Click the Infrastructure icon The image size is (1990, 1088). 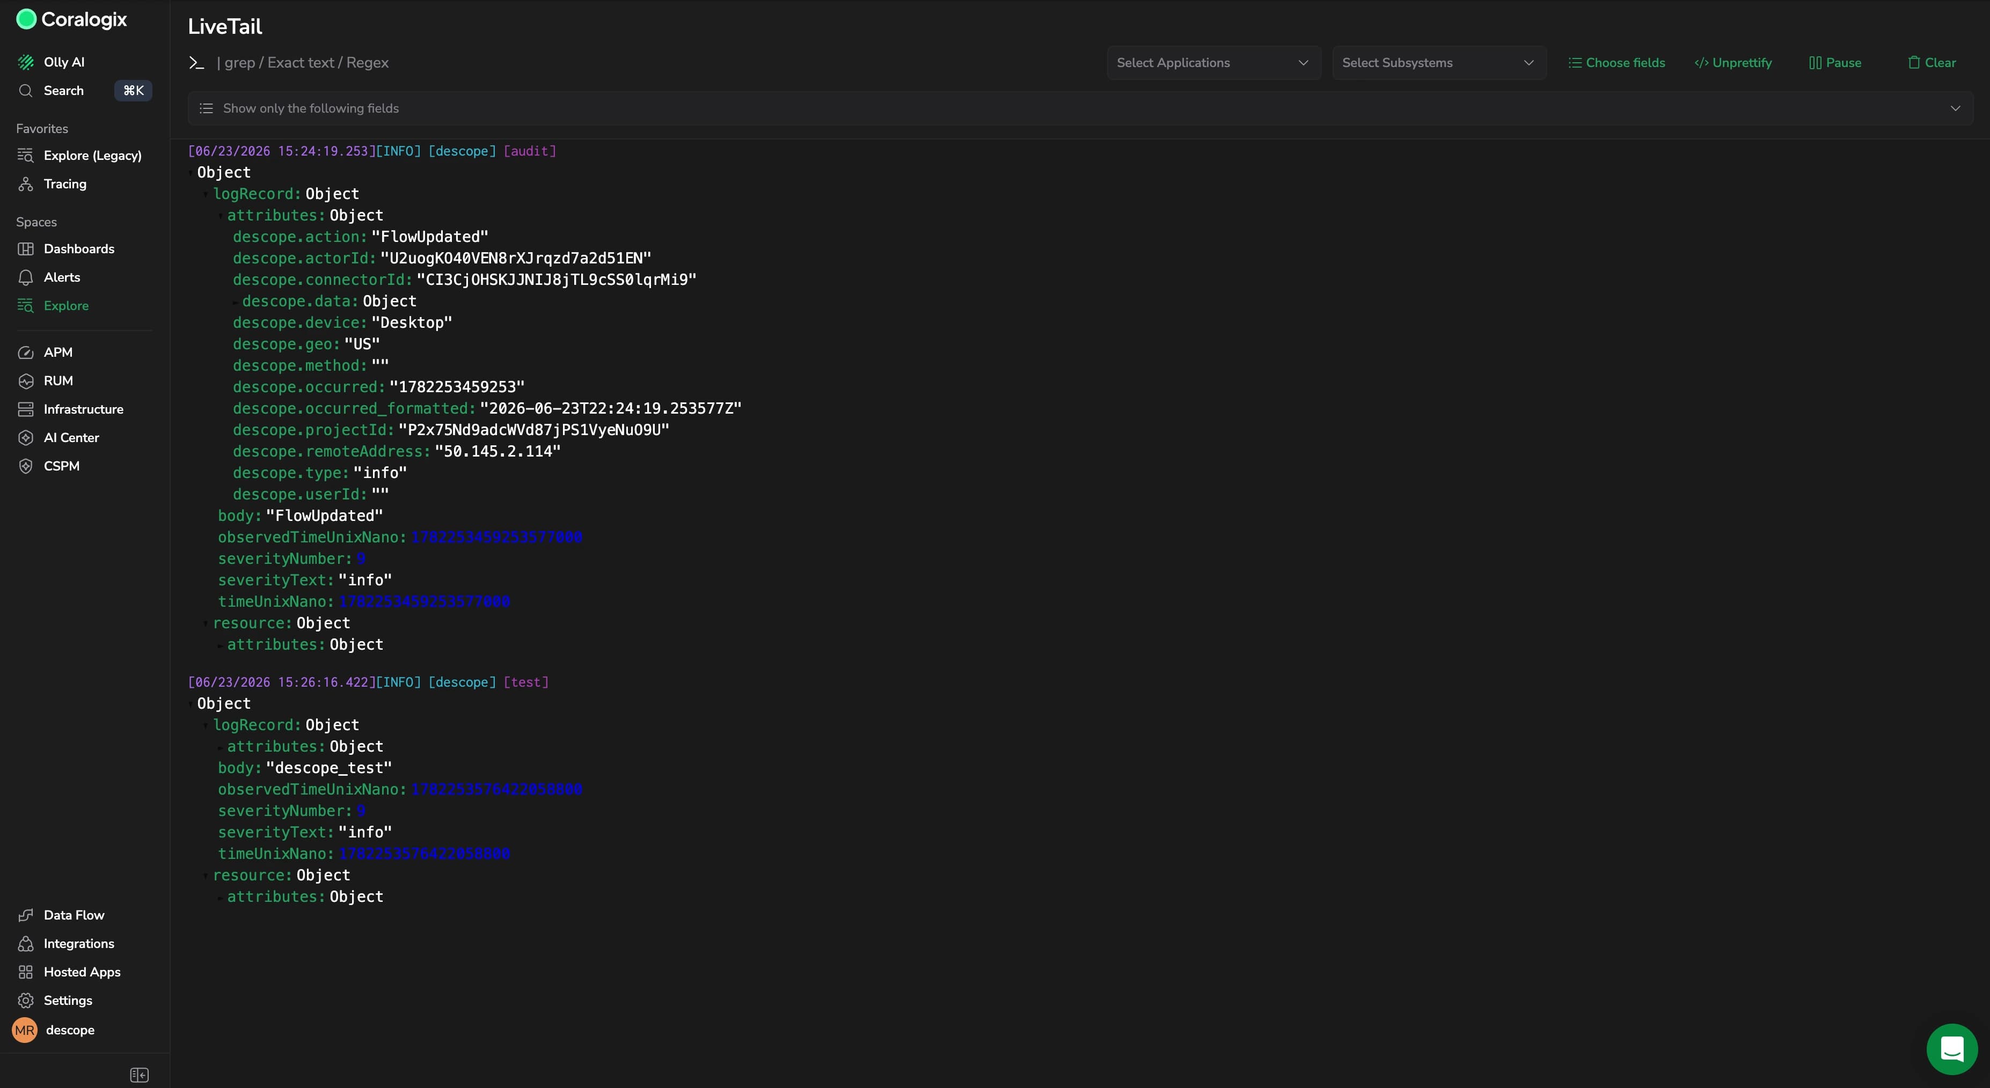click(x=26, y=409)
